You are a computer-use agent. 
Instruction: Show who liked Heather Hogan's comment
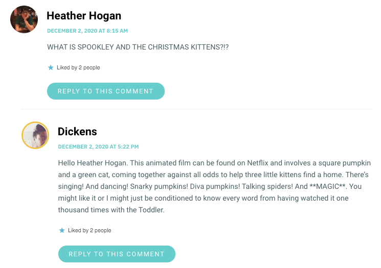point(78,67)
